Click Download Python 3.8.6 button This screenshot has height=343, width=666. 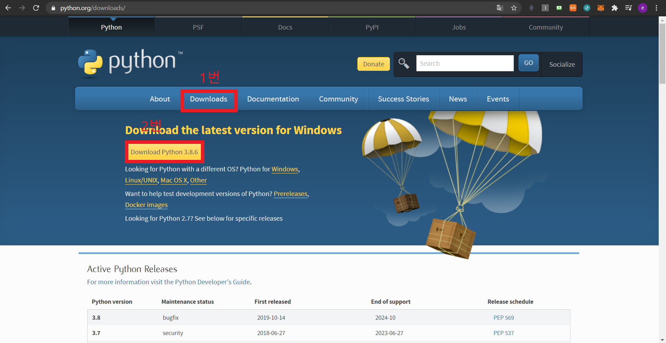click(164, 152)
